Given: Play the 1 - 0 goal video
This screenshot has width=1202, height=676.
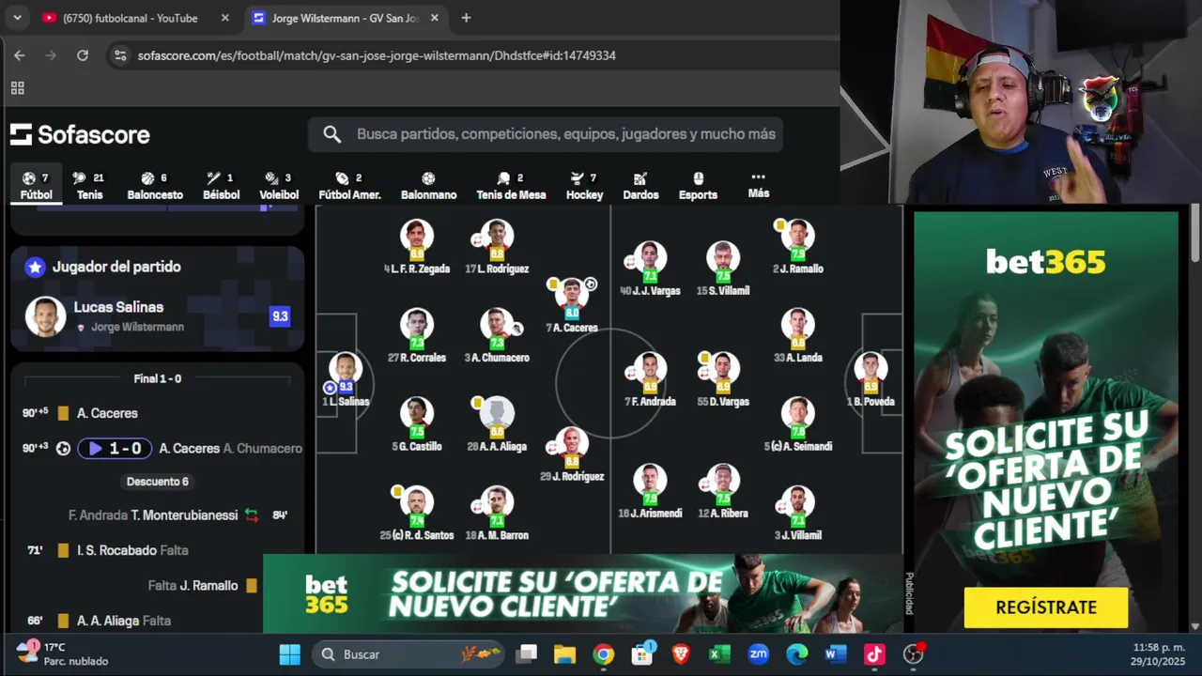Looking at the screenshot, I should 115,449.
